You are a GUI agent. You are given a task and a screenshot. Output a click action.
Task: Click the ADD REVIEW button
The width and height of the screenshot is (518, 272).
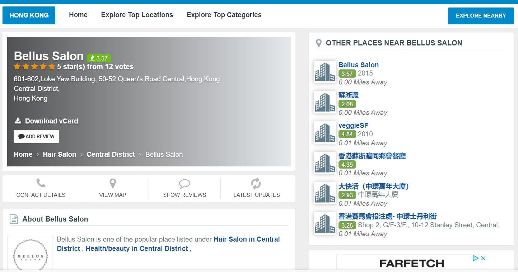pyautogui.click(x=36, y=136)
